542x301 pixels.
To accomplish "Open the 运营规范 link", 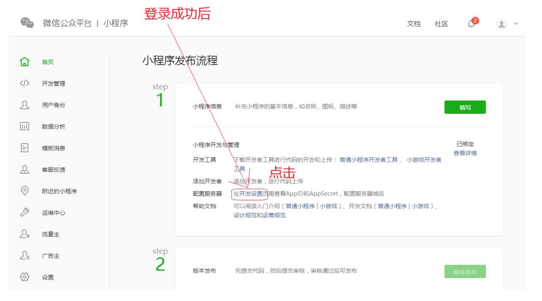I will pyautogui.click(x=274, y=215).
